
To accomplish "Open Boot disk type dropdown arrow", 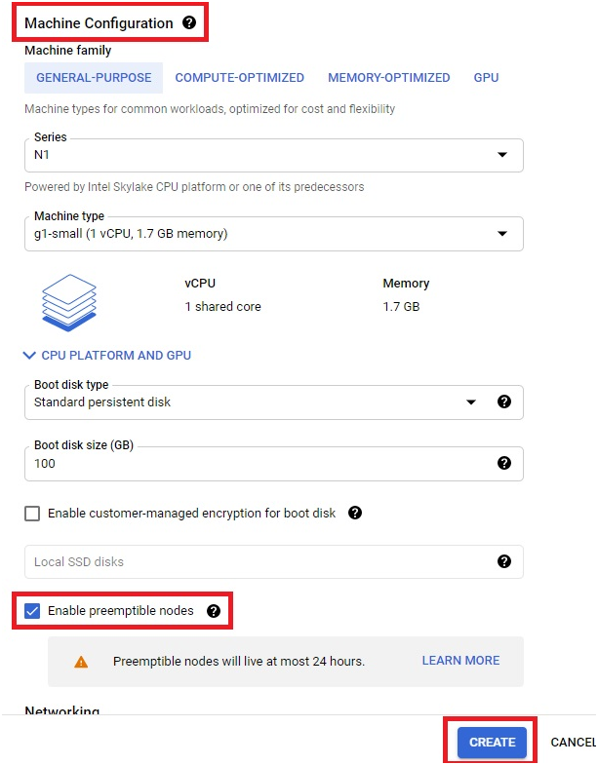I will [470, 402].
